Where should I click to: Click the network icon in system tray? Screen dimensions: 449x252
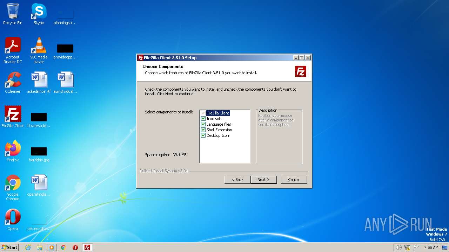coord(407,247)
